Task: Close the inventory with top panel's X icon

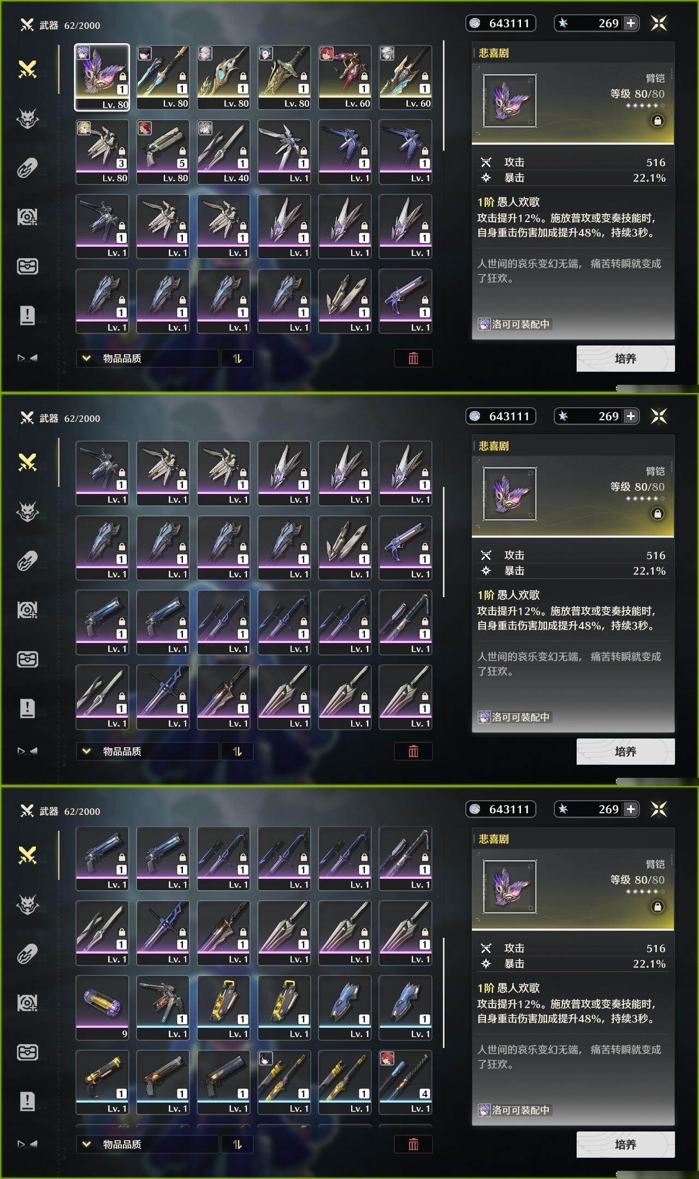Action: point(659,23)
